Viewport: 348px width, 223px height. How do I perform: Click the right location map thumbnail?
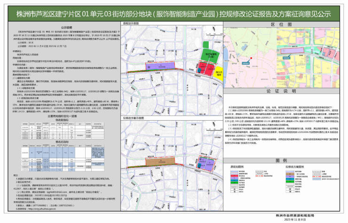tap(308, 58)
